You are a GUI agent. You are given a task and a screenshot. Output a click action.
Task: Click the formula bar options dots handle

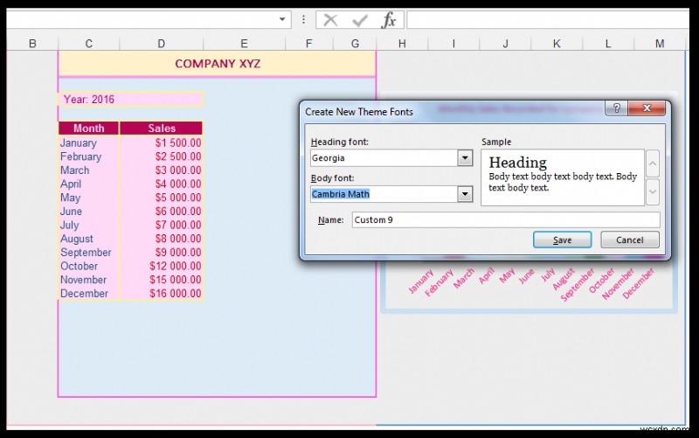tap(303, 19)
